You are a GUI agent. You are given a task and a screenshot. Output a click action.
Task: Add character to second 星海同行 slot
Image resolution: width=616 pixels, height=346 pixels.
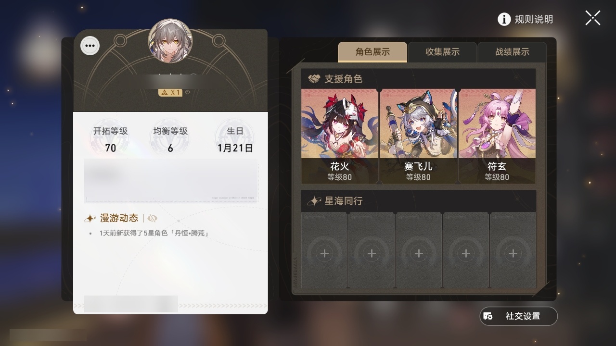click(x=372, y=250)
